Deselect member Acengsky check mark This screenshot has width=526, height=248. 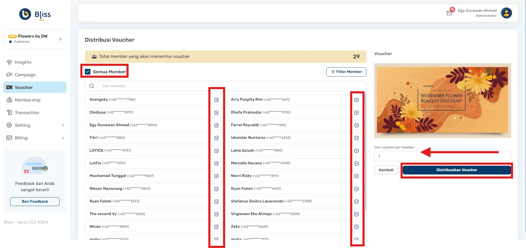point(216,100)
